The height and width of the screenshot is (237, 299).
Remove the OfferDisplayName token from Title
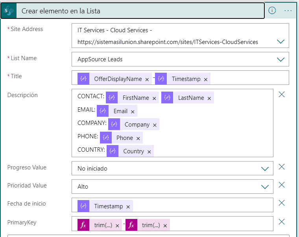(x=147, y=79)
